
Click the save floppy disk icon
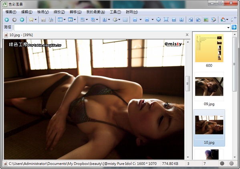click(x=43, y=20)
